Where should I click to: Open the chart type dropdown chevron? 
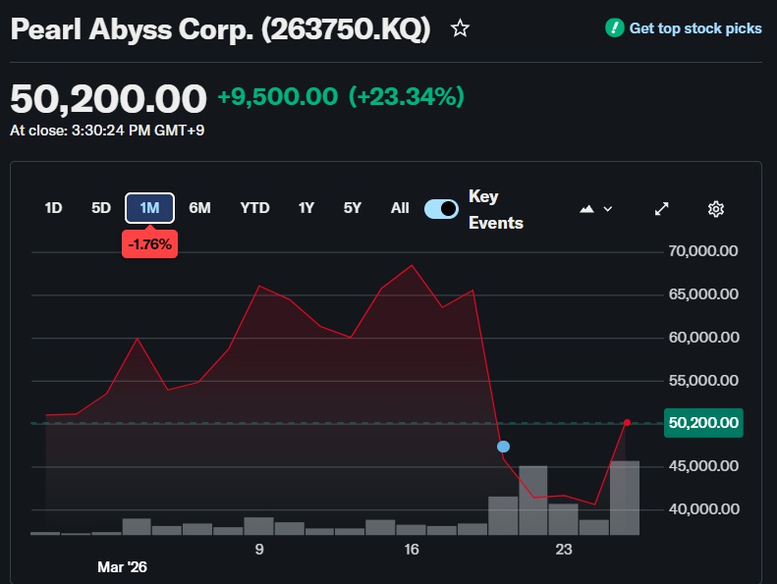(x=608, y=209)
